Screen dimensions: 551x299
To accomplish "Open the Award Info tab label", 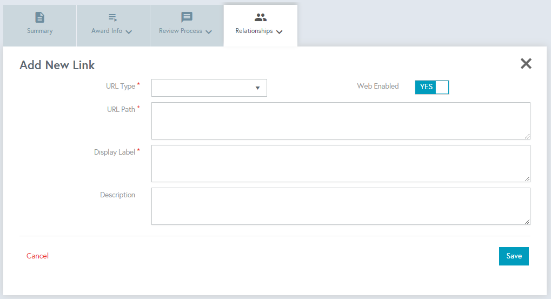I will click(107, 31).
